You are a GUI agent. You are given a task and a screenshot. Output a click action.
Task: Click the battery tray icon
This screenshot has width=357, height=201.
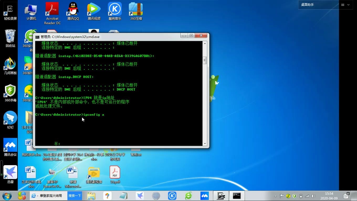tap(301, 196)
